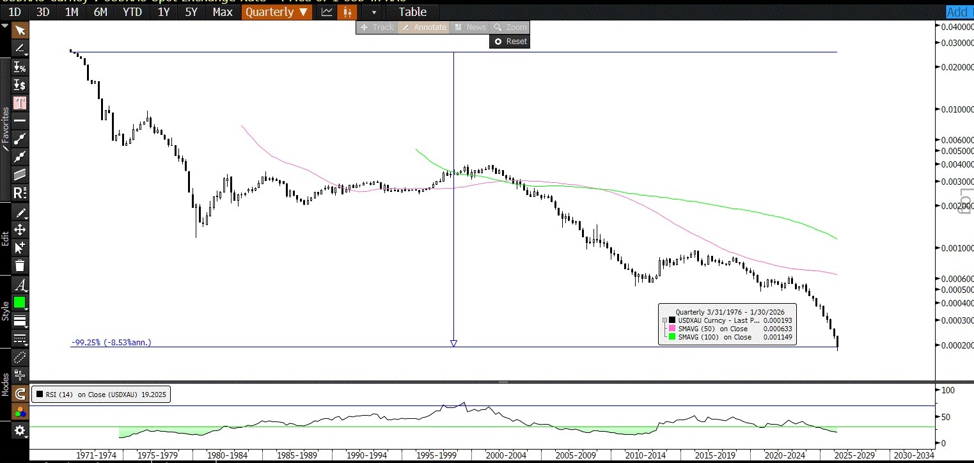Open the Quarterly periodicity dropdown
The height and width of the screenshot is (463, 974).
tap(277, 12)
